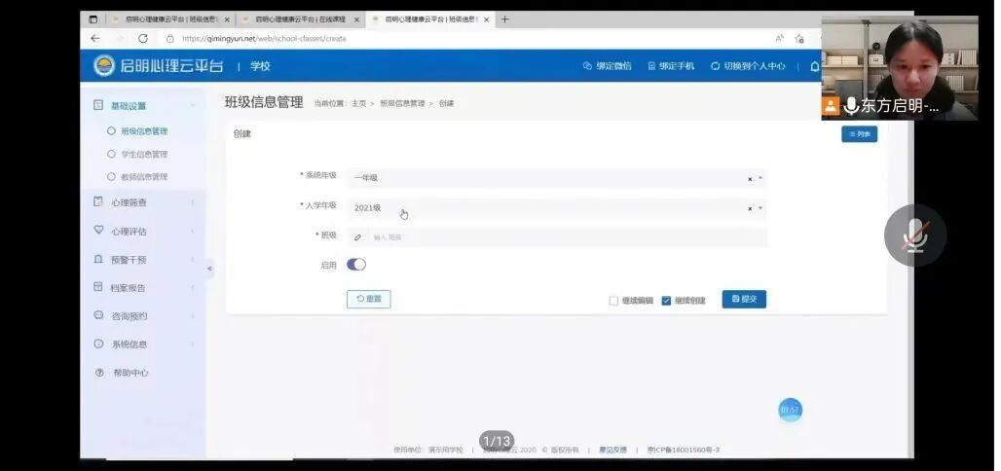Switch to the first 班级信息 browser tab
The image size is (1001, 471).
[169, 19]
